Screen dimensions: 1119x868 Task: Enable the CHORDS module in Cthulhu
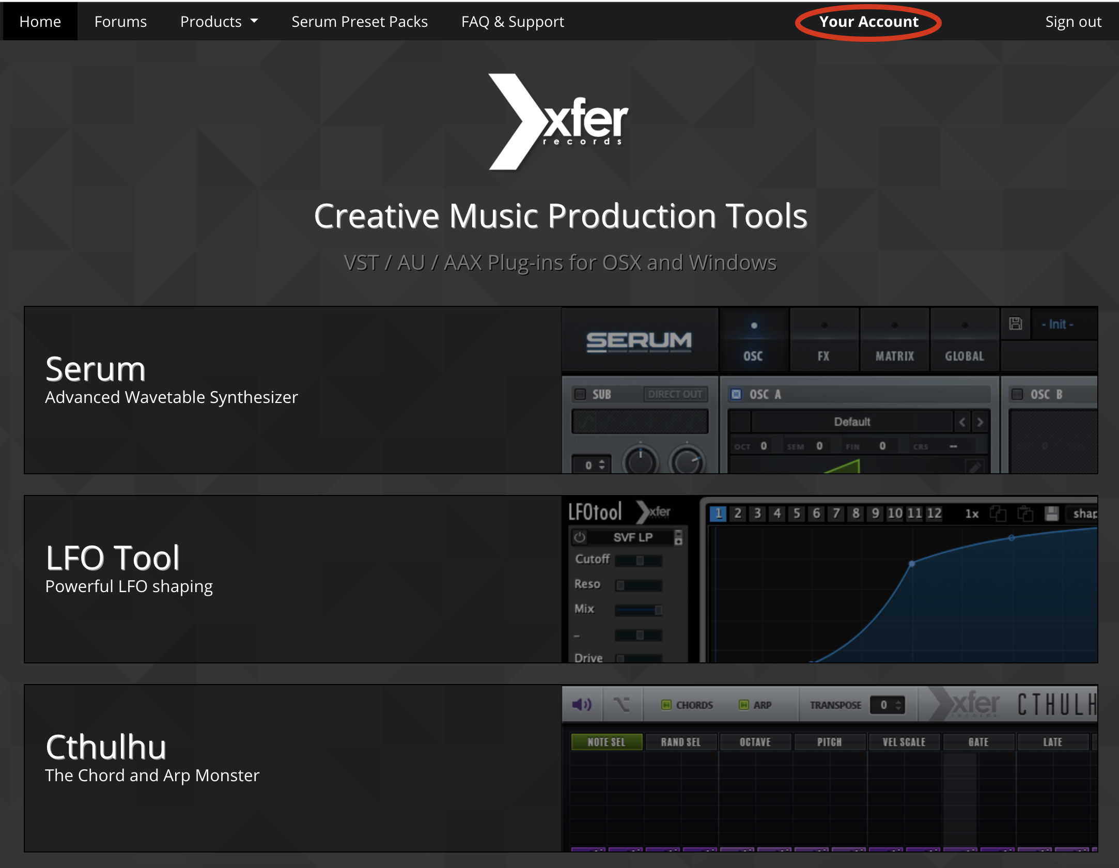click(x=666, y=704)
